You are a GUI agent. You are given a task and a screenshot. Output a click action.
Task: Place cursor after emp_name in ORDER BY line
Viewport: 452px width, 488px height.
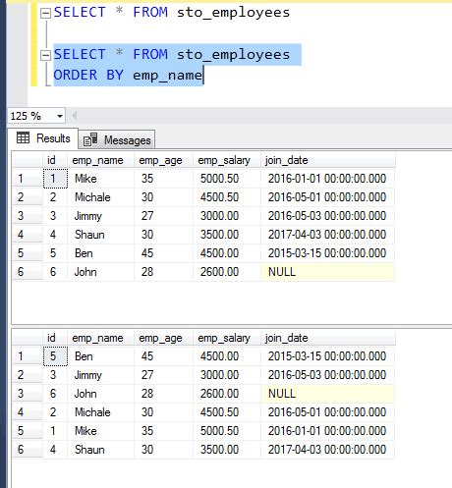(x=203, y=76)
